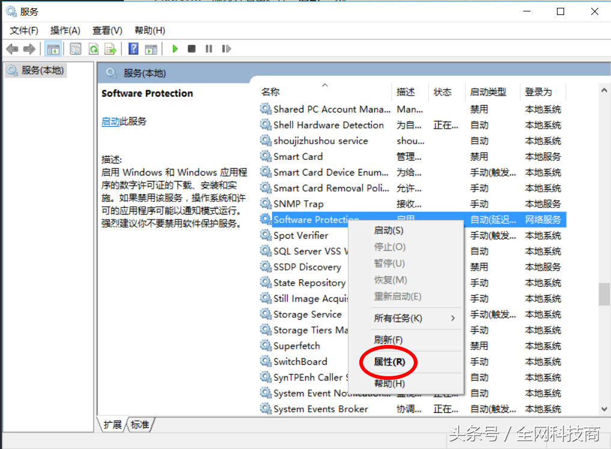Image resolution: width=611 pixels, height=449 pixels.
Task: Click the services gear icon in title bar
Action: [x=11, y=11]
